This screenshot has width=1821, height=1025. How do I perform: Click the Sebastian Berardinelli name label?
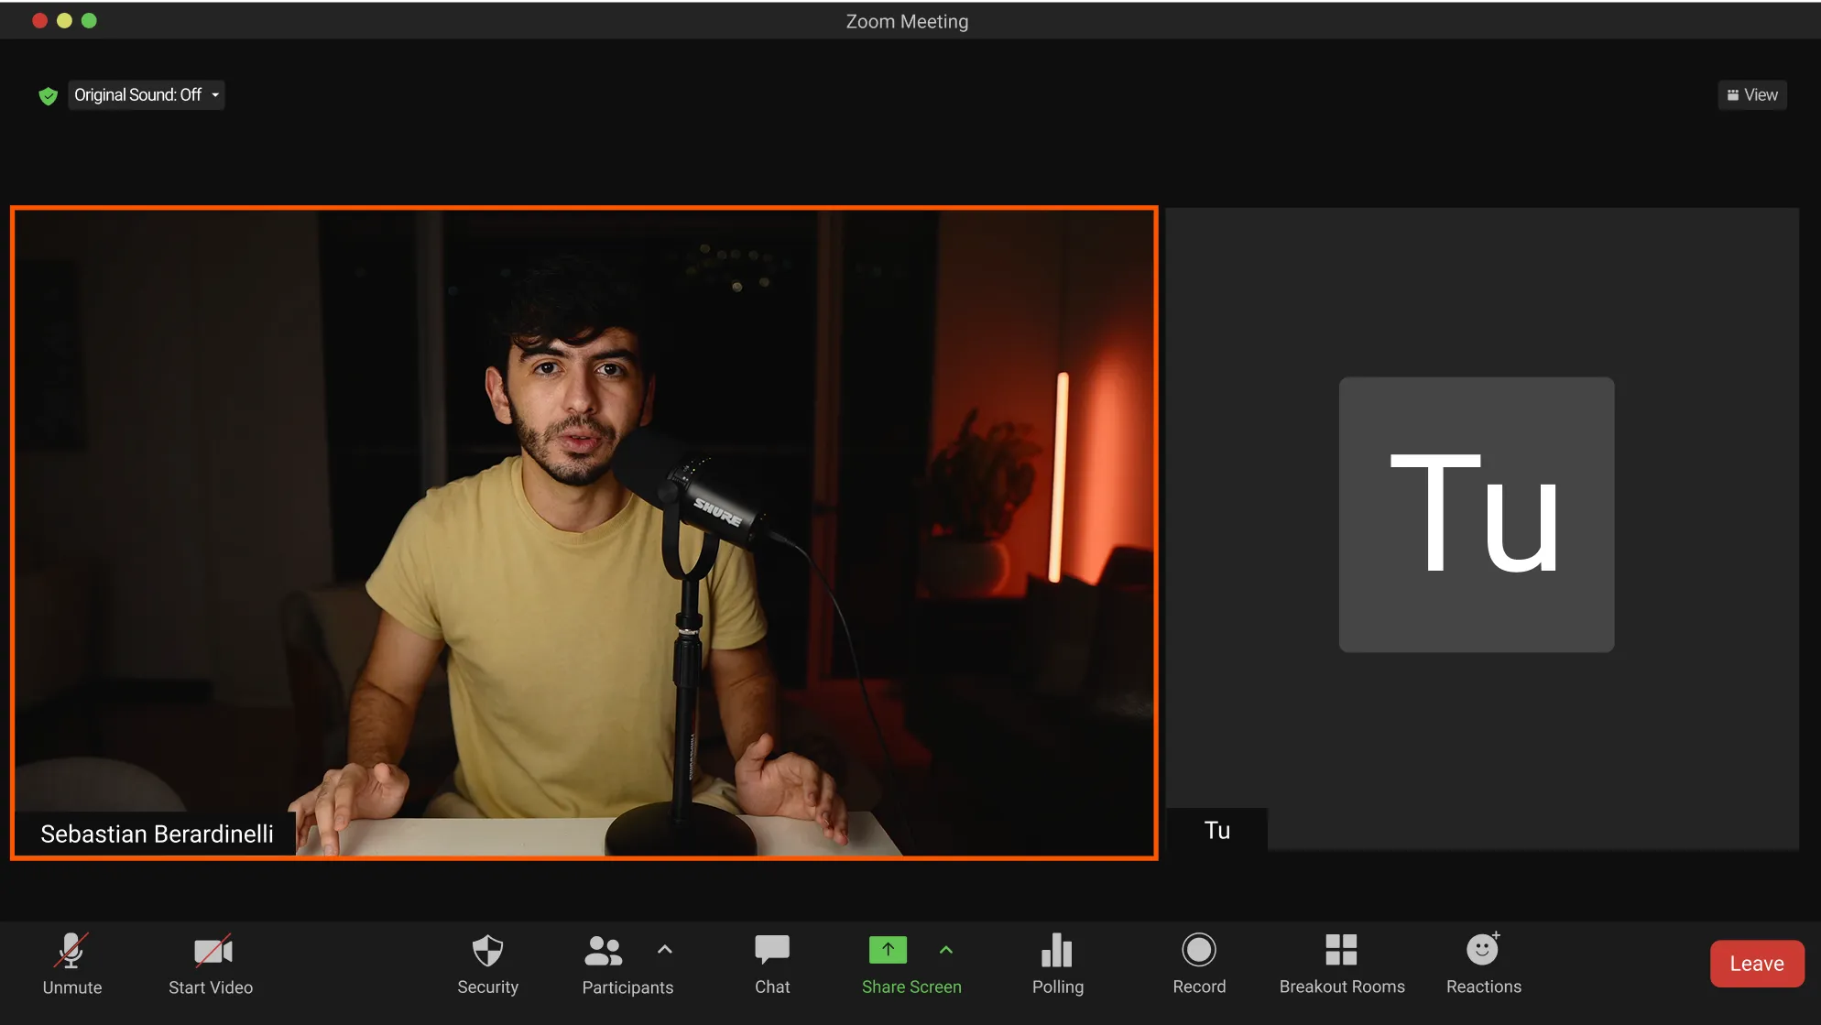point(157,834)
